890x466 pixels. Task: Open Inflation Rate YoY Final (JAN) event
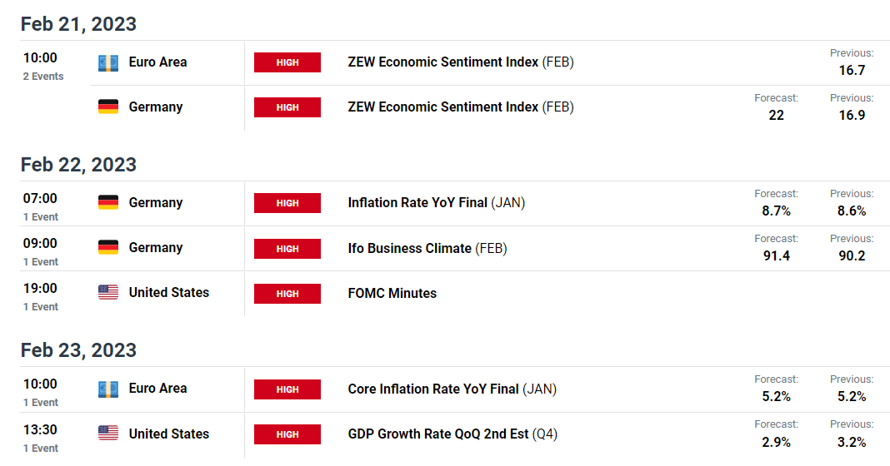click(x=437, y=203)
